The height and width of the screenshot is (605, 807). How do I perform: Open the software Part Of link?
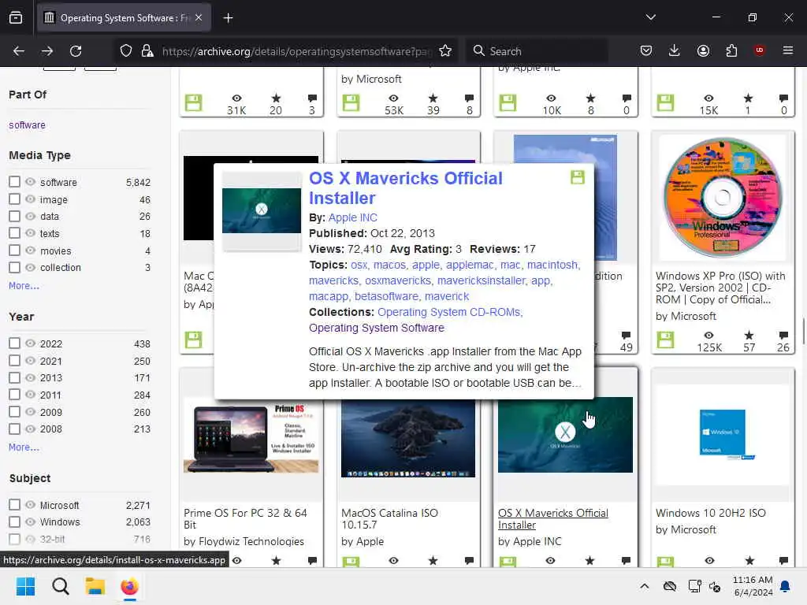27,125
